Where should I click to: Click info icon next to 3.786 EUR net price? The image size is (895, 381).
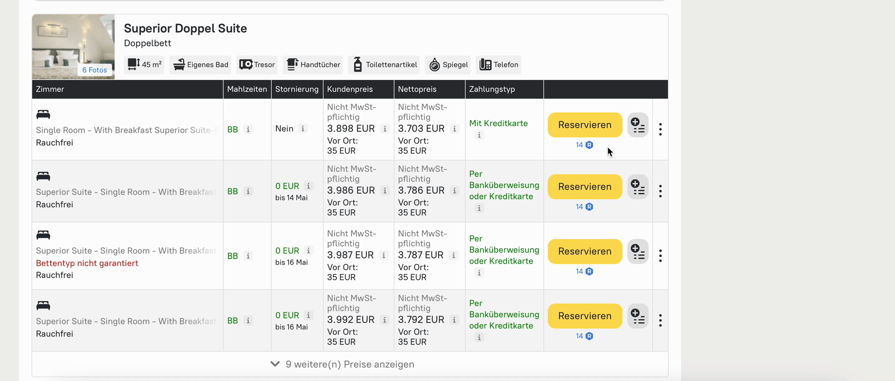point(454,190)
